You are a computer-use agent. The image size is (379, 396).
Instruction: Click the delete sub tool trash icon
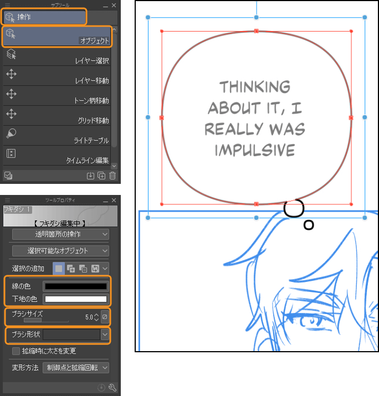pos(112,176)
